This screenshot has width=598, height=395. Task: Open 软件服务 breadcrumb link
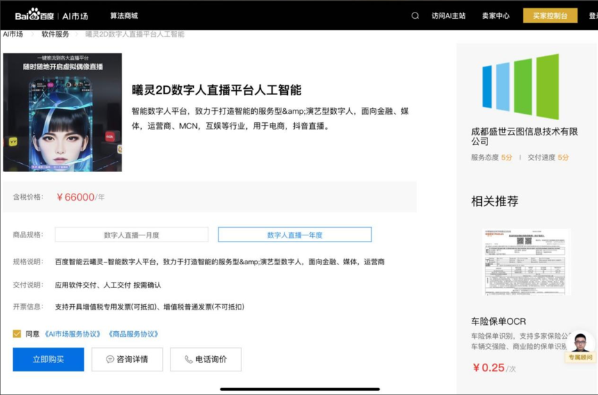coord(56,34)
